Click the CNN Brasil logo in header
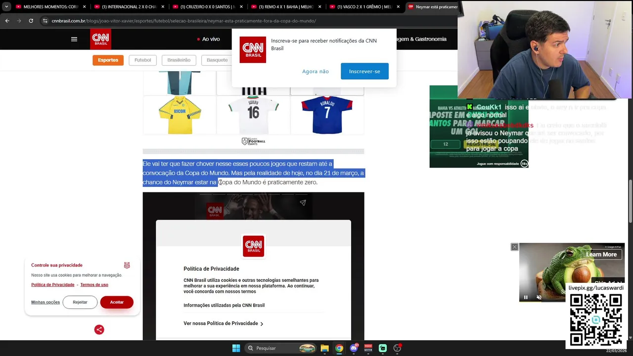Viewport: 633px width, 356px height. tap(100, 39)
